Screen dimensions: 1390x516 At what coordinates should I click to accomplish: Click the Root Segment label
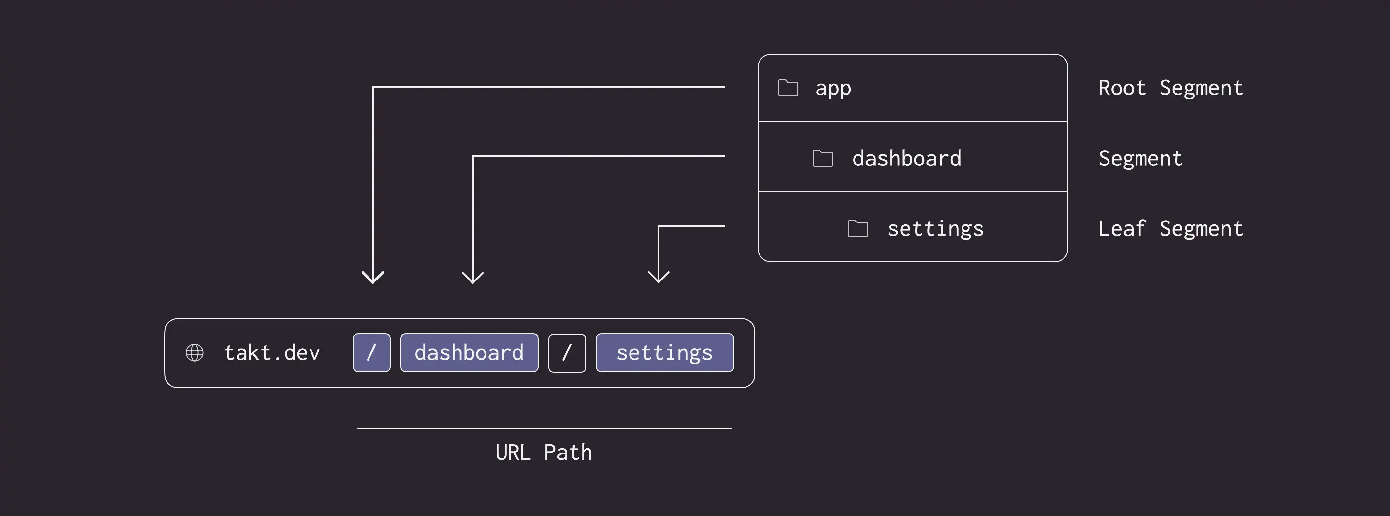(x=1171, y=88)
